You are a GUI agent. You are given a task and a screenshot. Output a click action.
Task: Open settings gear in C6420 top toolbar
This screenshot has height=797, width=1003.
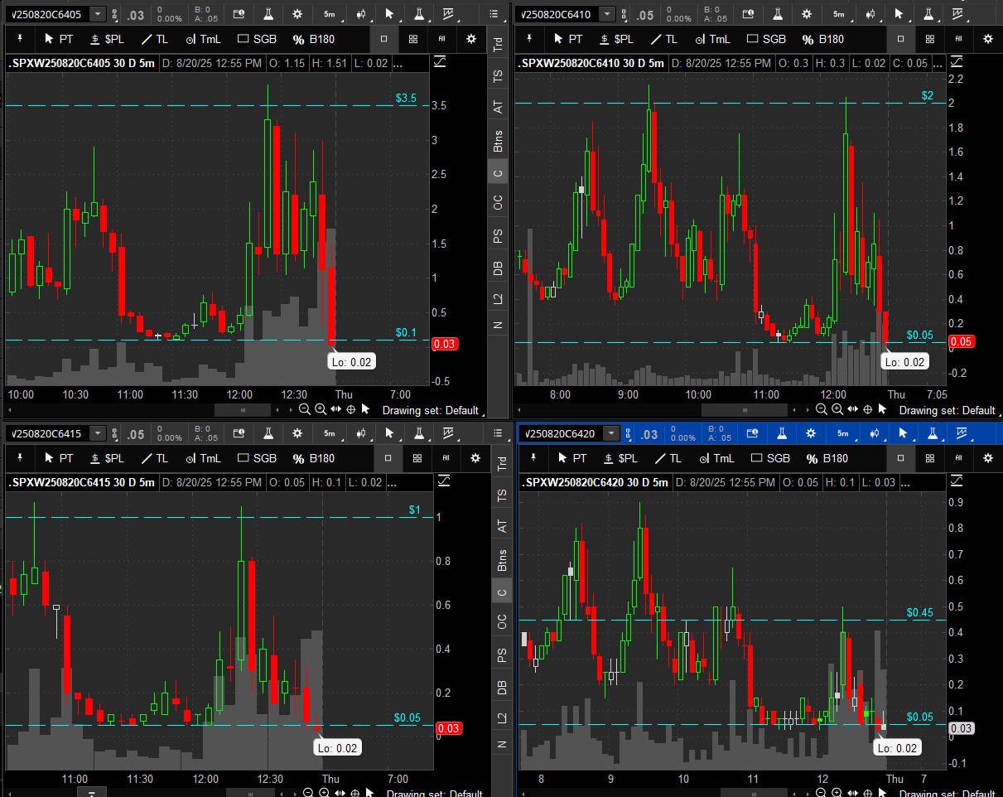(x=810, y=433)
